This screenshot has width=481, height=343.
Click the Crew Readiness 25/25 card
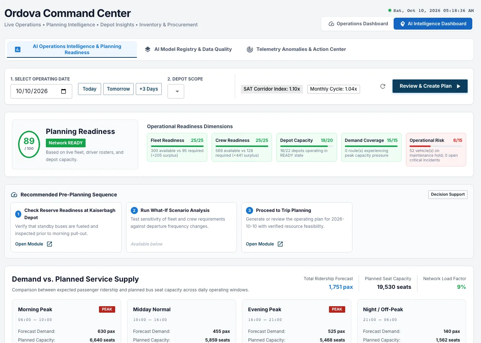click(242, 147)
